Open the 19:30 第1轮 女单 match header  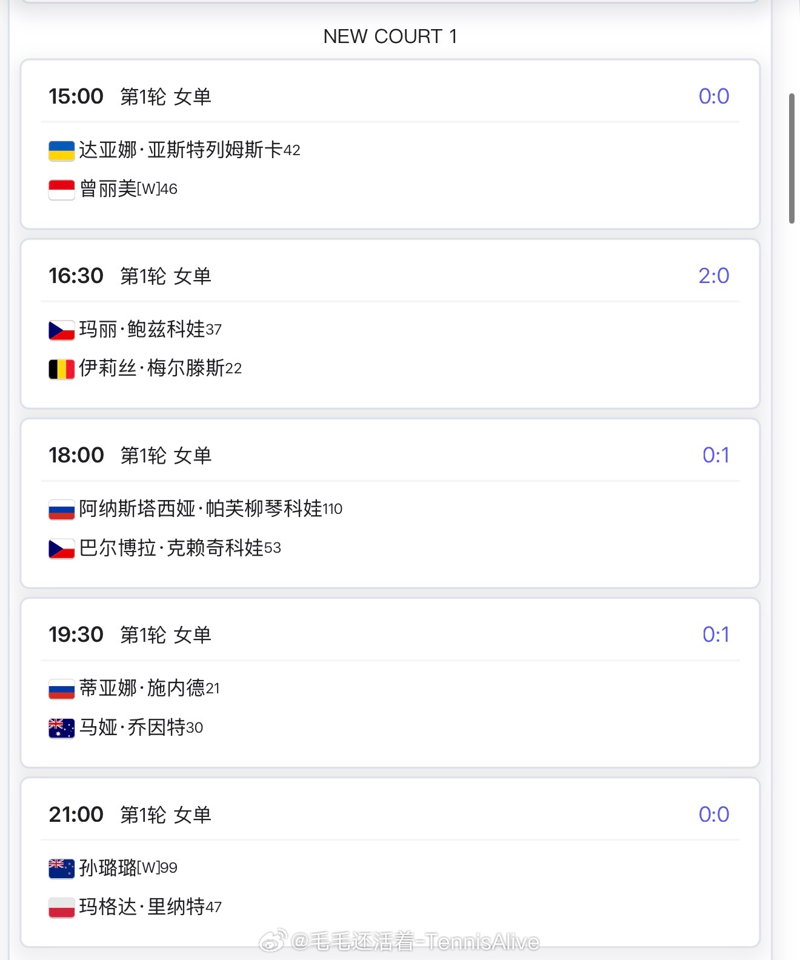[390, 635]
